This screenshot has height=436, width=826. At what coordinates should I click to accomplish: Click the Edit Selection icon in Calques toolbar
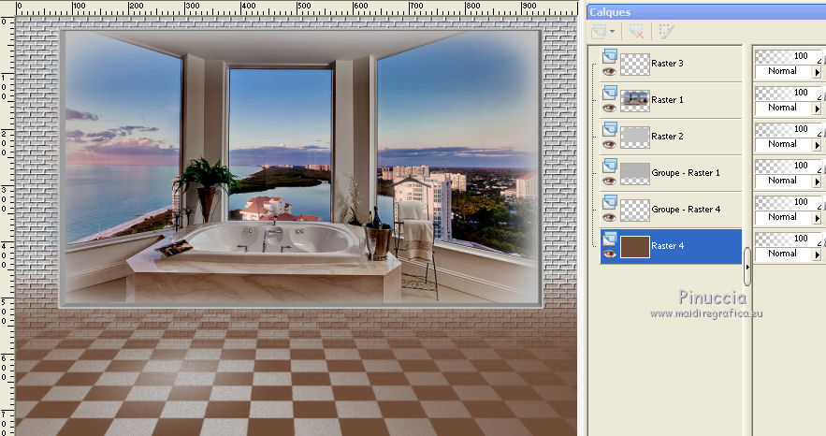point(666,31)
